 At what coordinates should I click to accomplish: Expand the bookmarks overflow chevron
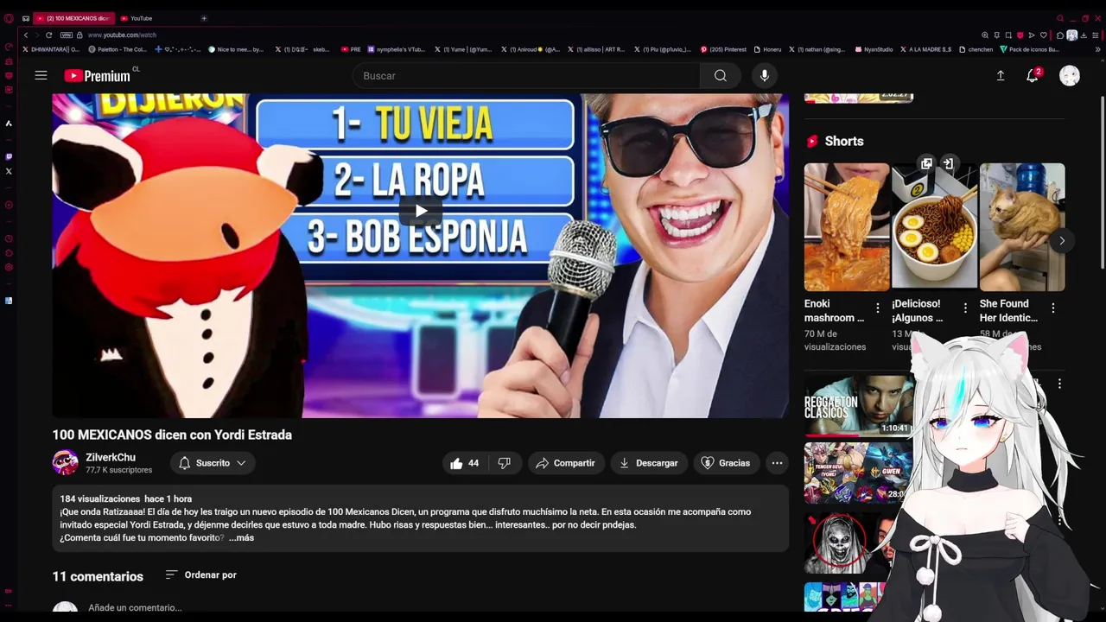pyautogui.click(x=1097, y=49)
